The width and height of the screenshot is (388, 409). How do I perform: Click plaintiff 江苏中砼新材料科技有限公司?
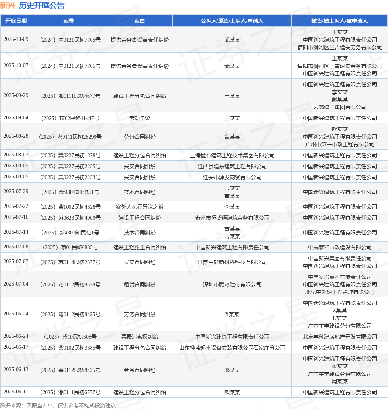[x=232, y=262]
